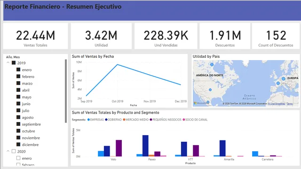Toggle the marzo checkbox

click(18, 83)
